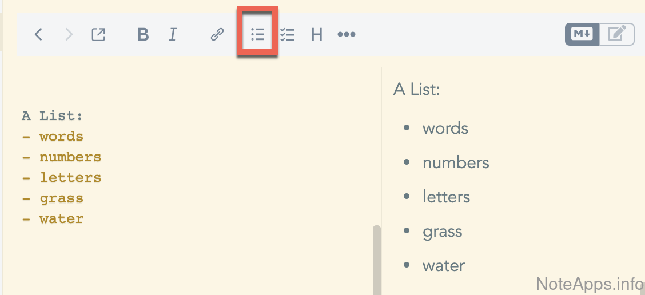
Task: Toggle bold formatting
Action: coord(143,35)
